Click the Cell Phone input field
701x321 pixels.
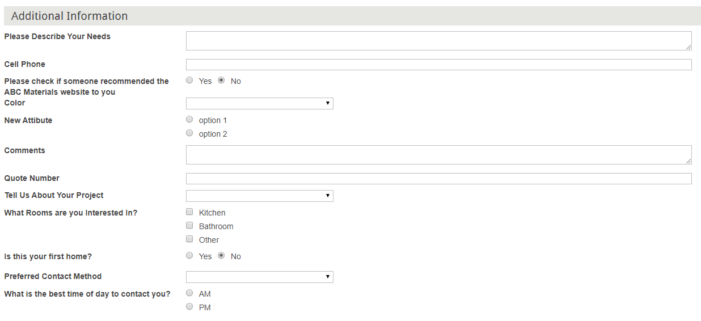click(438, 65)
